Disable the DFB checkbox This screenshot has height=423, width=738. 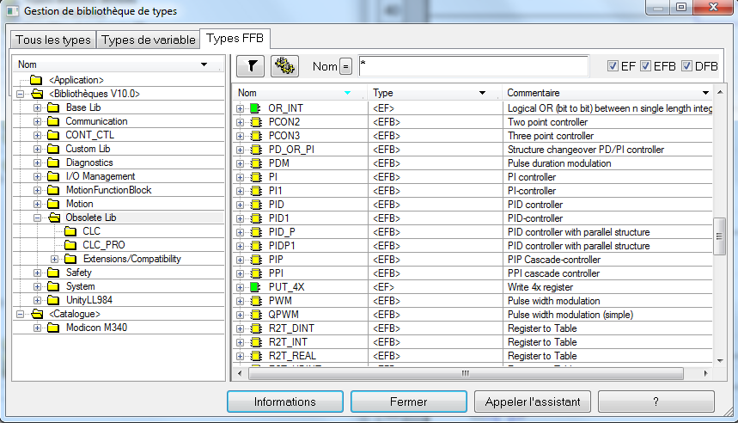point(686,66)
